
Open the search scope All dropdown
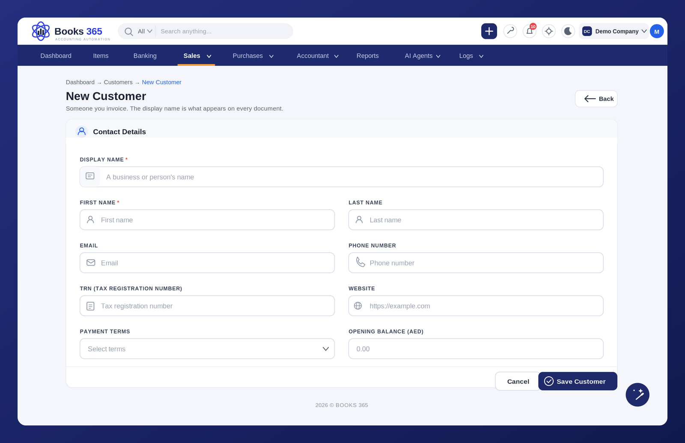tap(145, 31)
